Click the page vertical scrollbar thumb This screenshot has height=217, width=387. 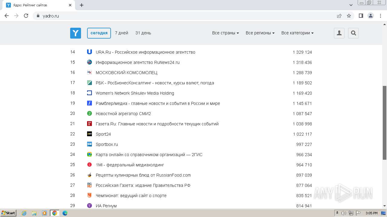click(x=385, y=123)
